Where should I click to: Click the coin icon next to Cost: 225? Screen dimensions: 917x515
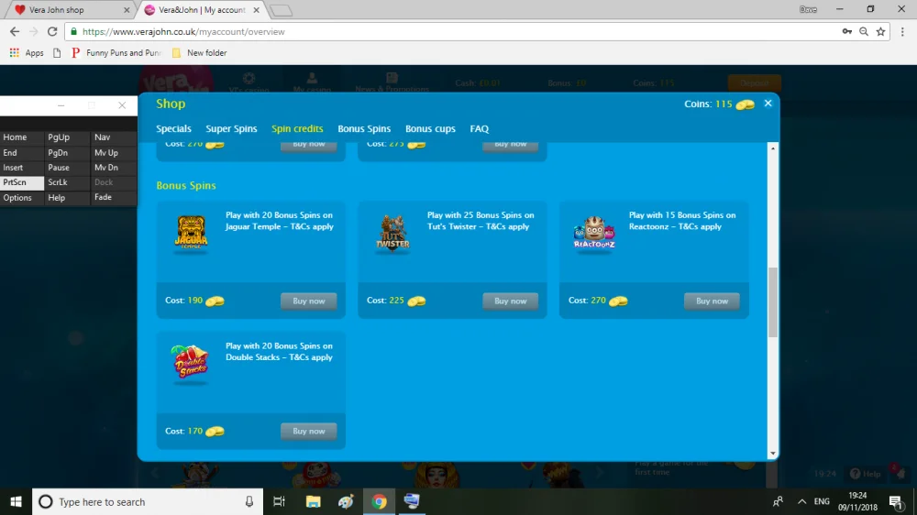[x=416, y=301]
